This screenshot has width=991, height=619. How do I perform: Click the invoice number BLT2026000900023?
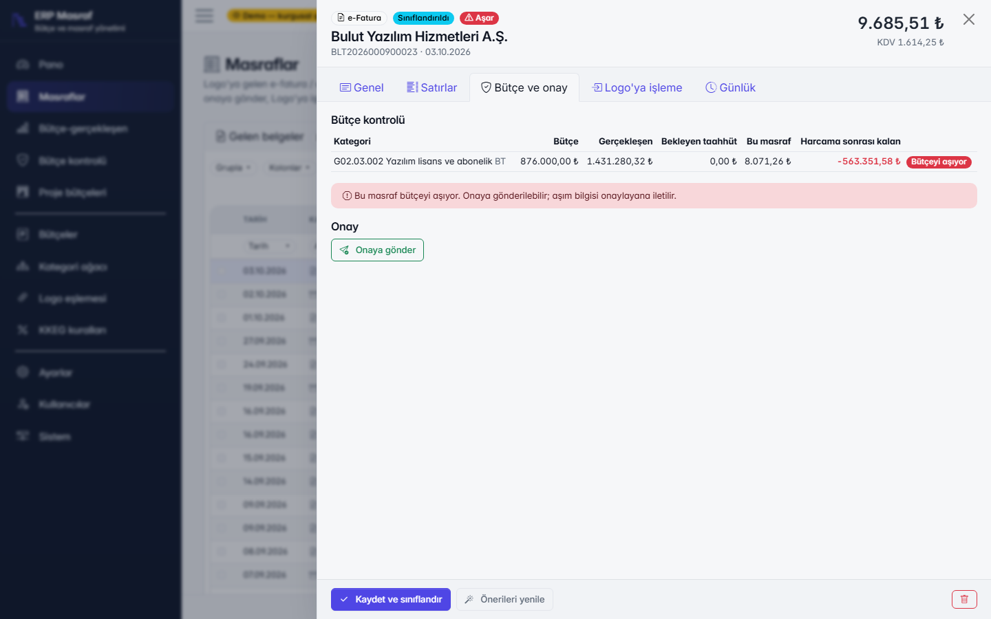tap(374, 52)
